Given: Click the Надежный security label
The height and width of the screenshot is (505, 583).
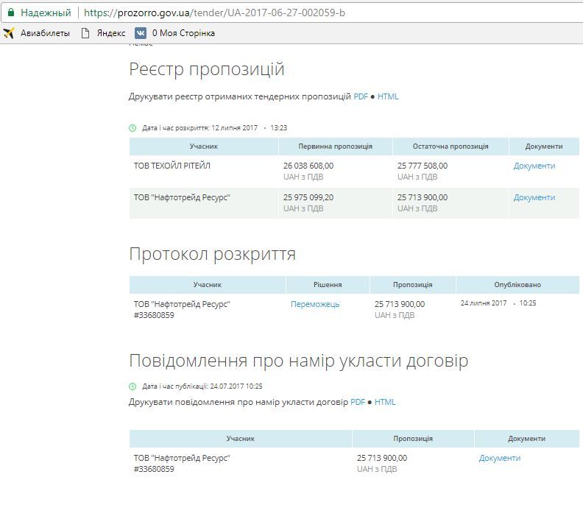Looking at the screenshot, I should (46, 13).
